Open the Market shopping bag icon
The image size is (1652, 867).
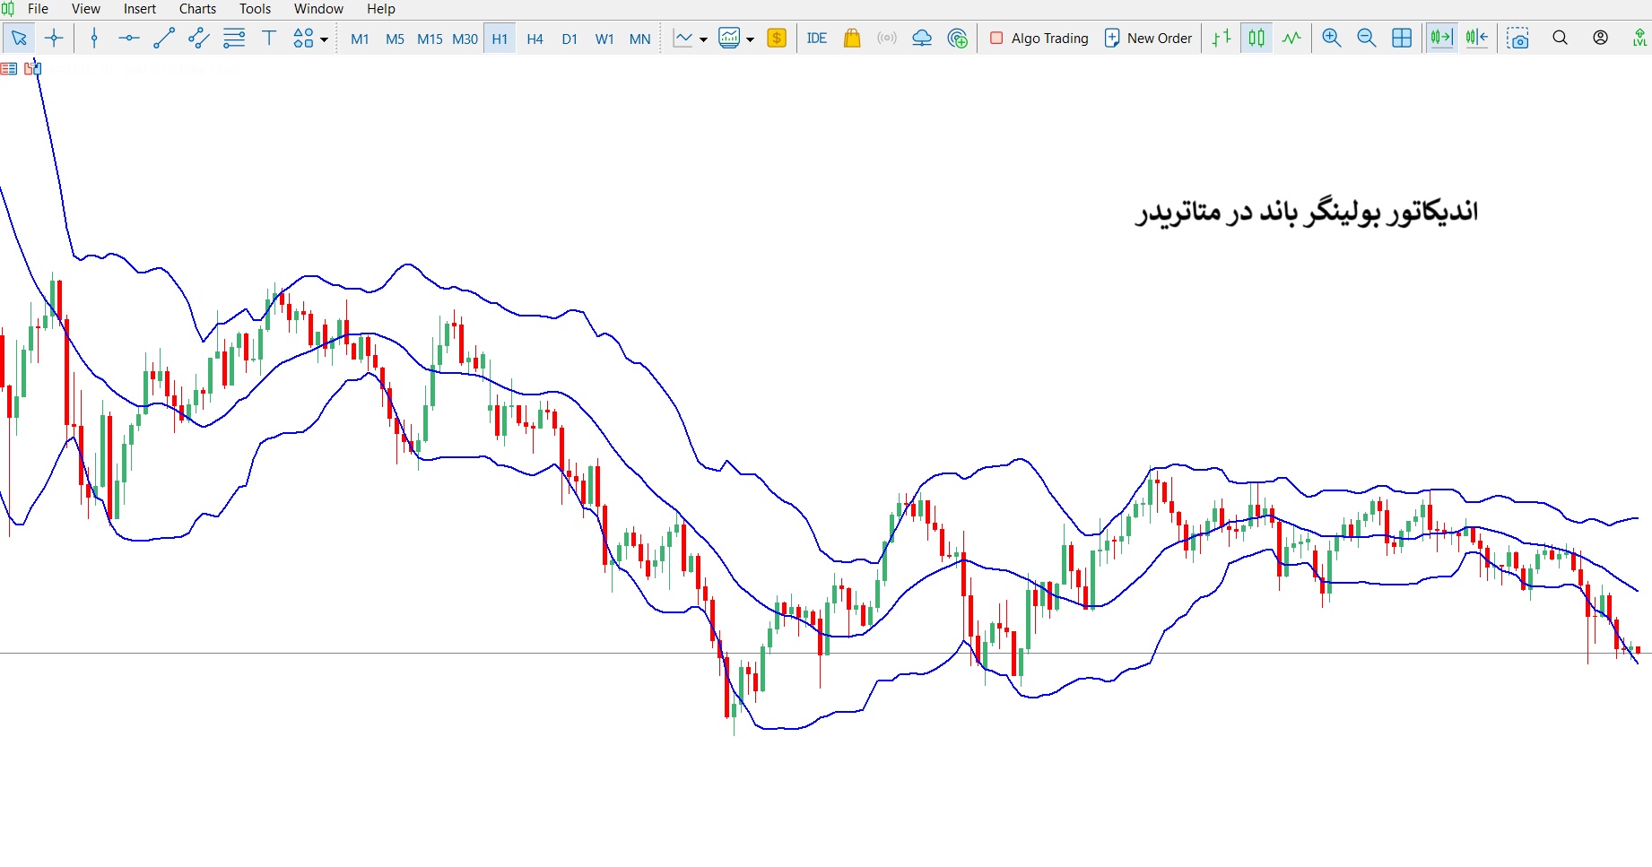[x=852, y=39]
